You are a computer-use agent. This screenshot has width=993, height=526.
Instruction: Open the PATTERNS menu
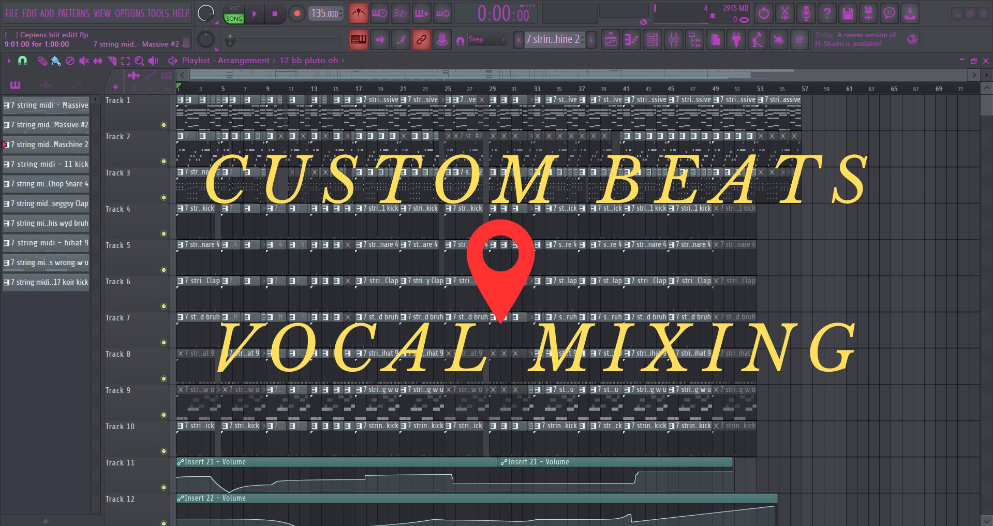point(73,13)
